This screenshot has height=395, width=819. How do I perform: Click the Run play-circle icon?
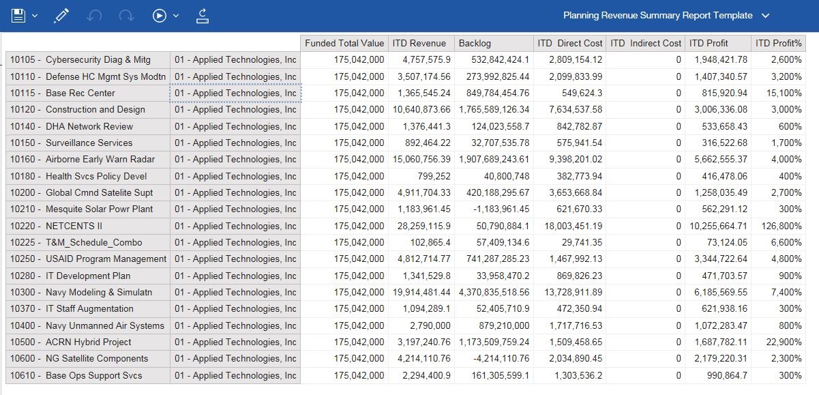point(160,16)
